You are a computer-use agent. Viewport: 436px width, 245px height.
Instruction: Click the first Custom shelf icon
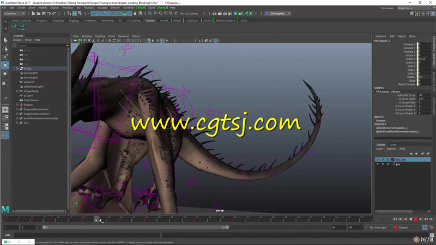pyautogui.click(x=13, y=26)
